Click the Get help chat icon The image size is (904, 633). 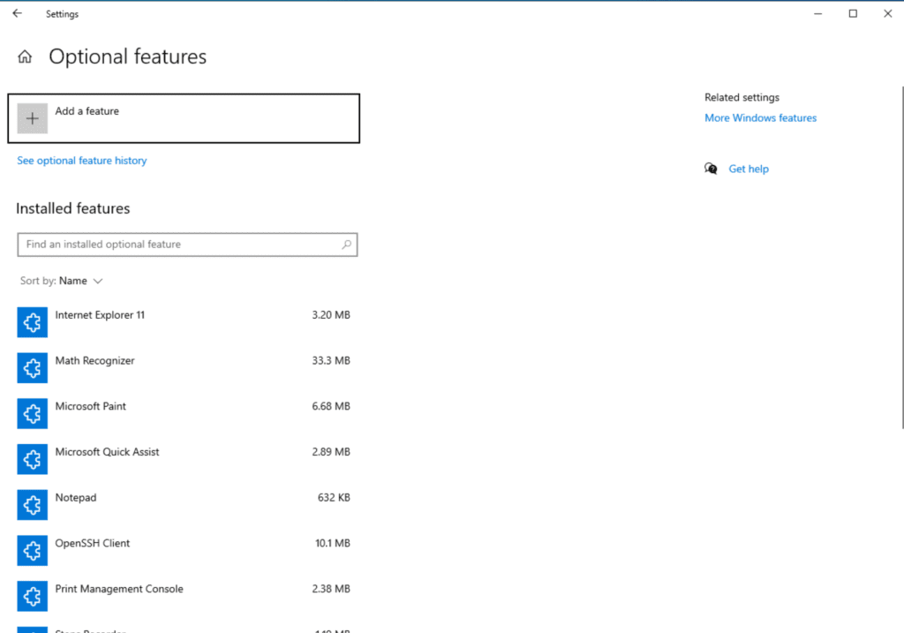(711, 169)
